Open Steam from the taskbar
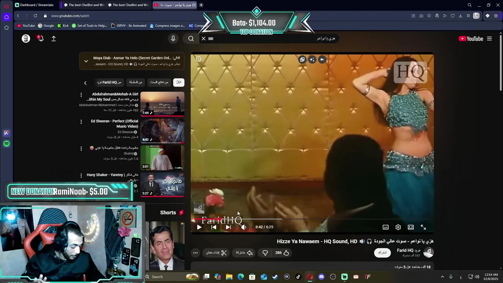Viewport: 503px width, 283px height. (275, 277)
